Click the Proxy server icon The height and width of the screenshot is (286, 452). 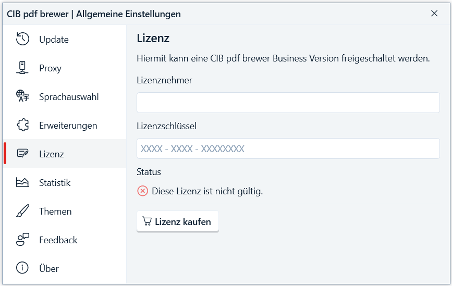[x=22, y=68]
